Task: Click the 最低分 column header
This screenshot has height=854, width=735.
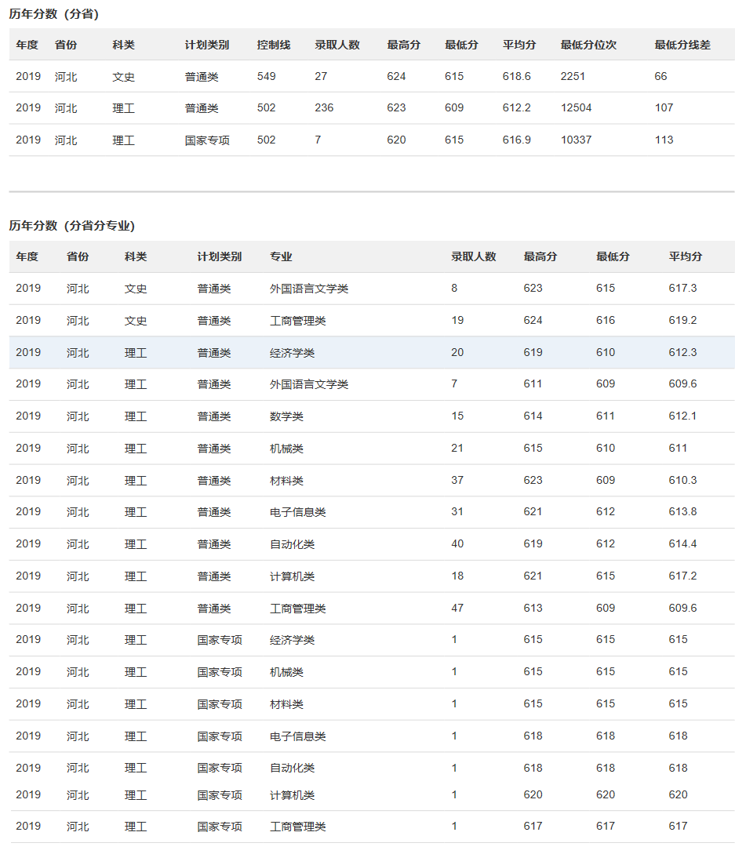Action: pyautogui.click(x=461, y=45)
